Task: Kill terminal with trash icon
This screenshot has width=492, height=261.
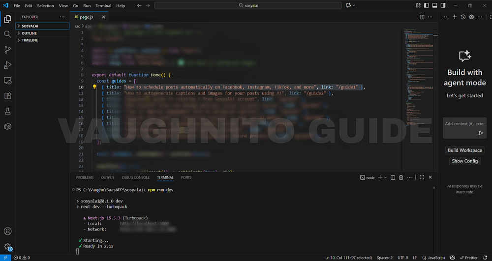Action: pos(401,177)
